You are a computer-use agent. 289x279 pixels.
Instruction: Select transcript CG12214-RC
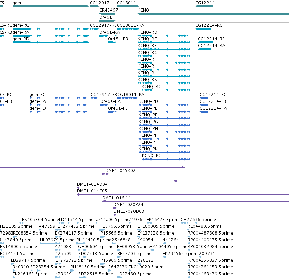203,29
